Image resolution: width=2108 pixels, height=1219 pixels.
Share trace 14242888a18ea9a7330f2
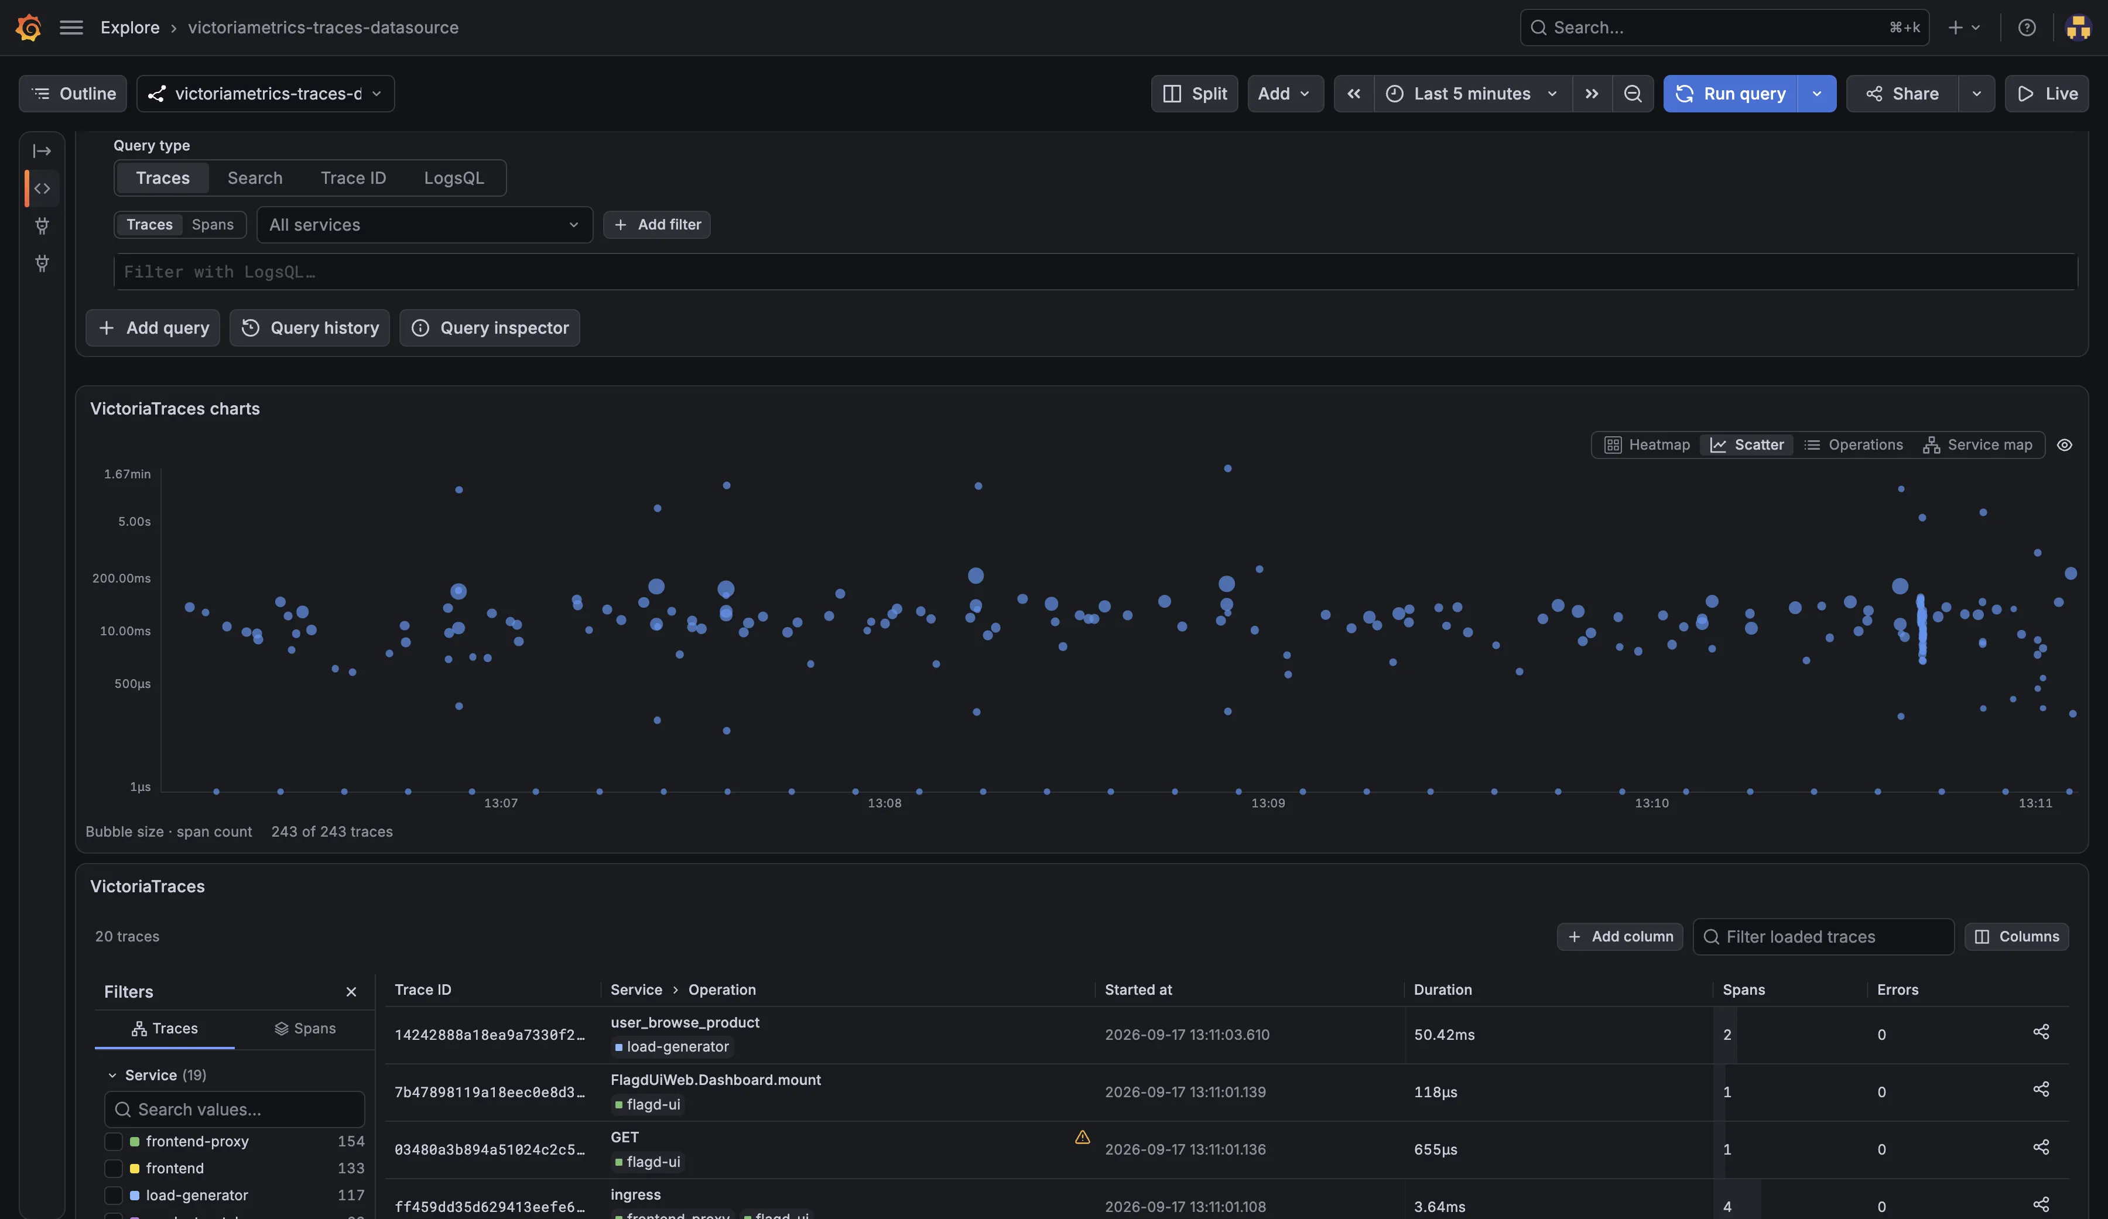pyautogui.click(x=2041, y=1032)
